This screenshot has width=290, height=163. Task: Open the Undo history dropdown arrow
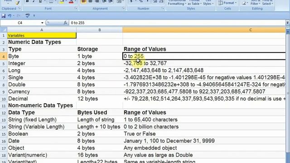[x=14, y=16]
